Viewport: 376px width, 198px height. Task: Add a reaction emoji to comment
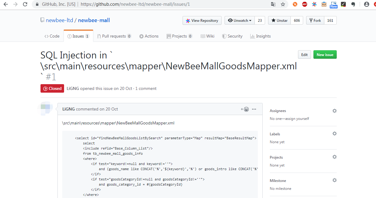point(245,109)
